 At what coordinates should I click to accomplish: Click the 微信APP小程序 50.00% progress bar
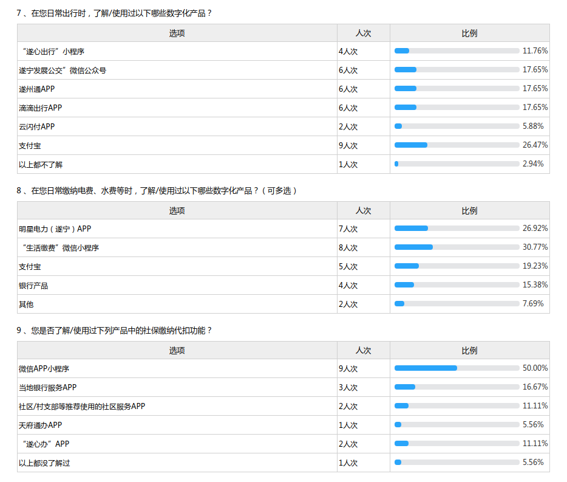coord(457,368)
